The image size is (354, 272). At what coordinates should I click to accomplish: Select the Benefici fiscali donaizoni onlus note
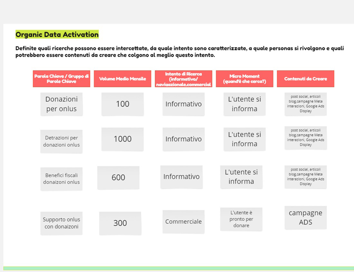pos(62,179)
